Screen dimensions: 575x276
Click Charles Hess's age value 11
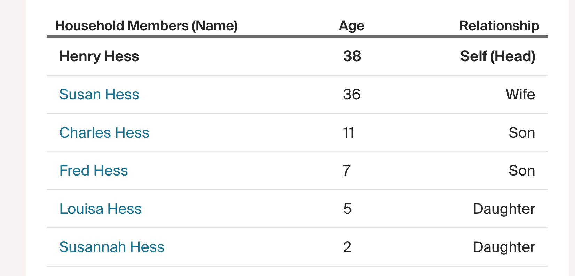coord(348,133)
